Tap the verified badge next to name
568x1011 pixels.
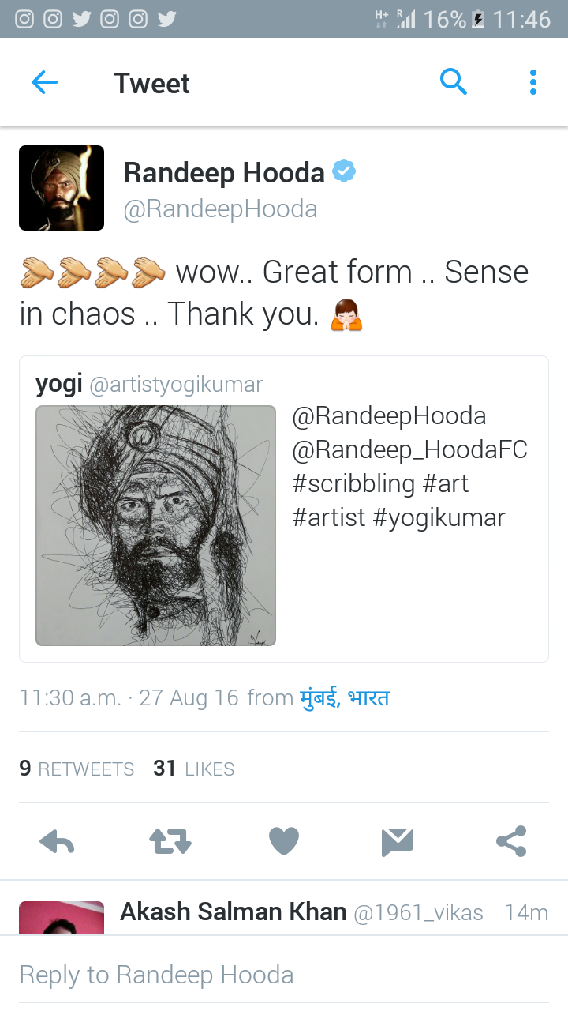tap(343, 171)
